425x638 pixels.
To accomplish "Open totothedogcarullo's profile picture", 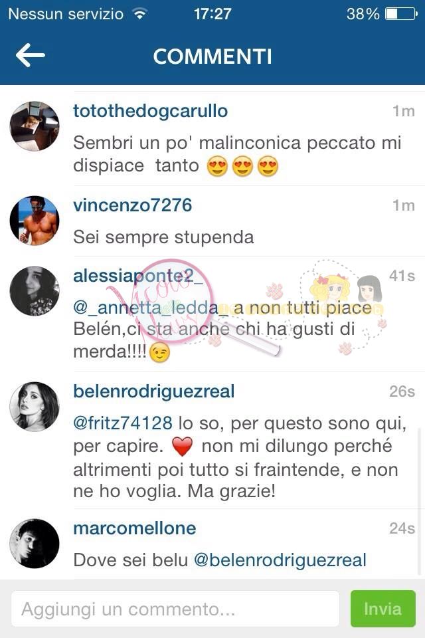I will pyautogui.click(x=35, y=126).
